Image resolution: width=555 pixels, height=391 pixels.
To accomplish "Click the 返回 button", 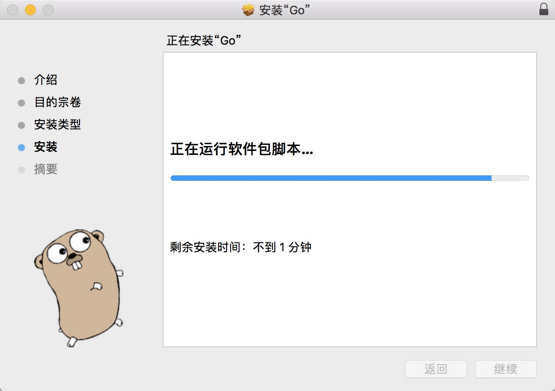I will tap(436, 369).
